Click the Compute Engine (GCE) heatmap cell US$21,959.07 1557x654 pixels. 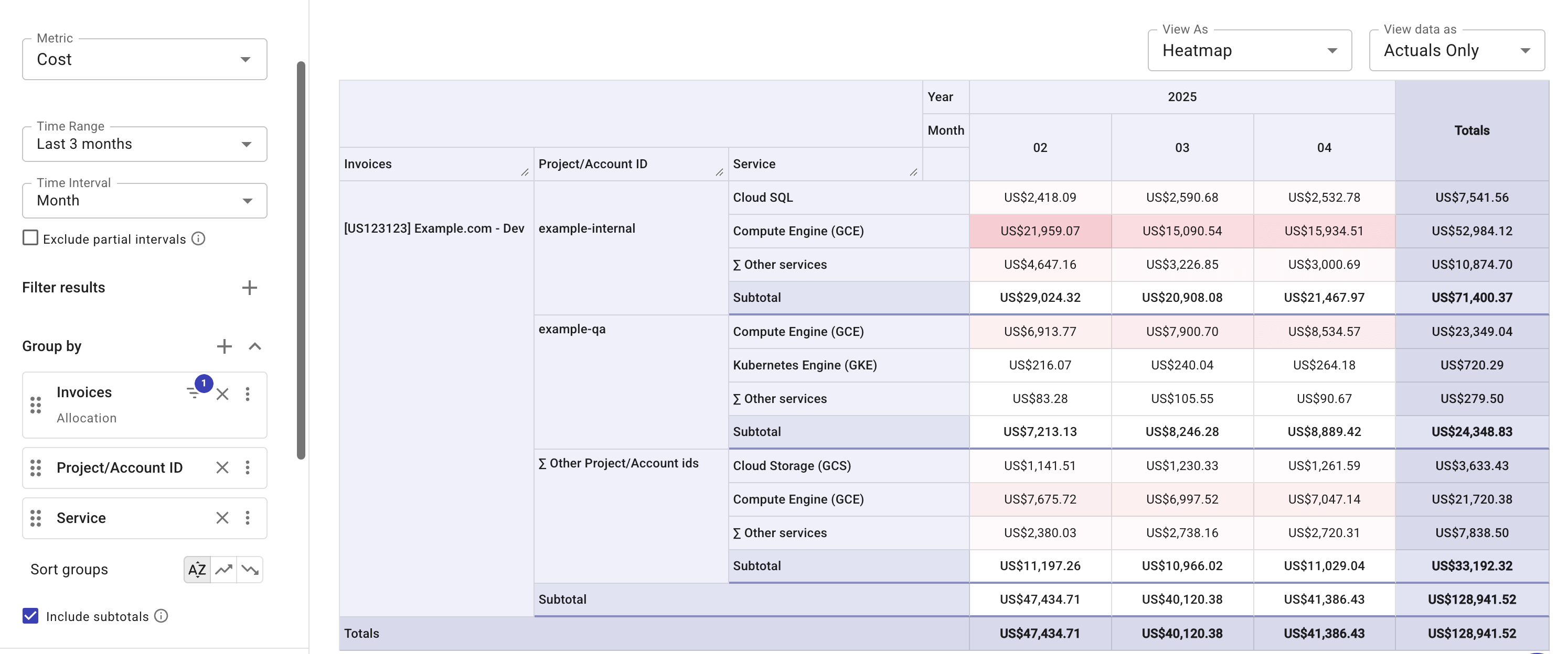coord(1040,231)
